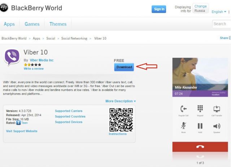
Task: Click the Version: 4.3.0.728 text
Action: (18, 111)
